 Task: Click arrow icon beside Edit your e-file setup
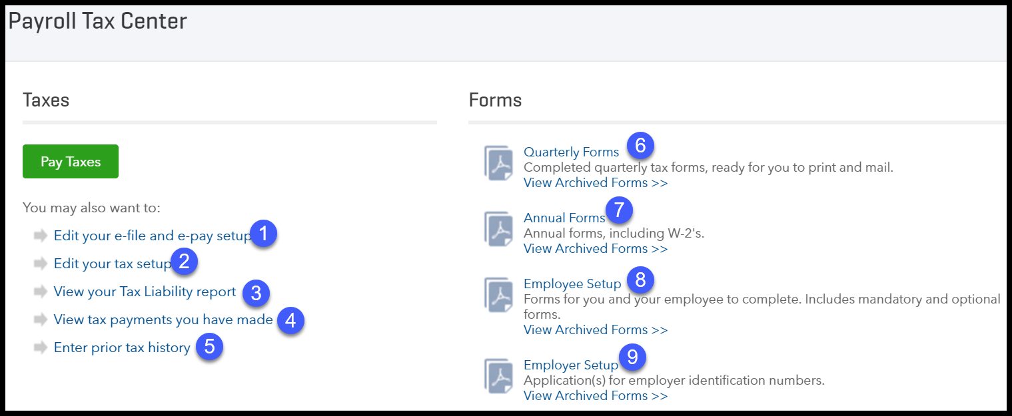click(x=41, y=236)
